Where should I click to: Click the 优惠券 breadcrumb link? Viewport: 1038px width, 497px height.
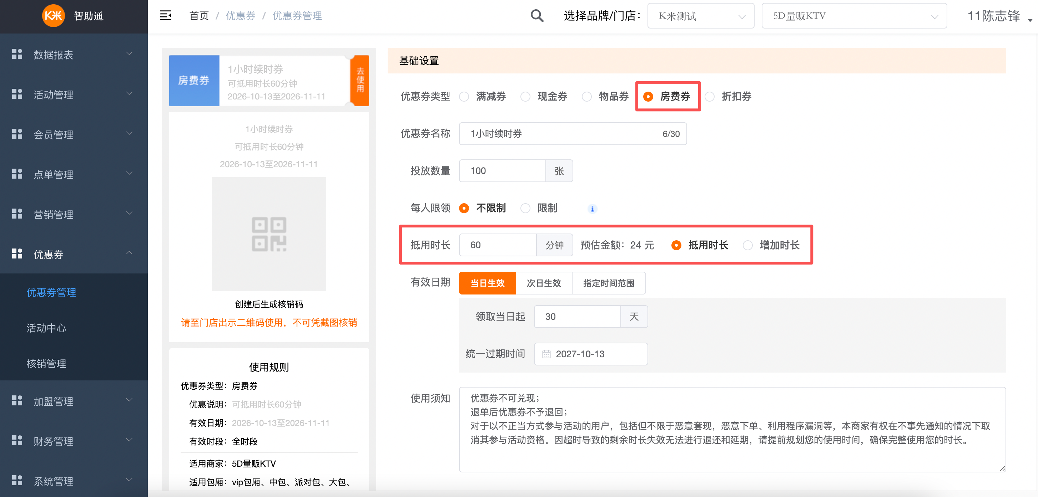(241, 16)
